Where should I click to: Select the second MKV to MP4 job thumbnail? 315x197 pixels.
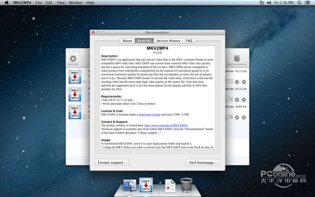[75, 94]
